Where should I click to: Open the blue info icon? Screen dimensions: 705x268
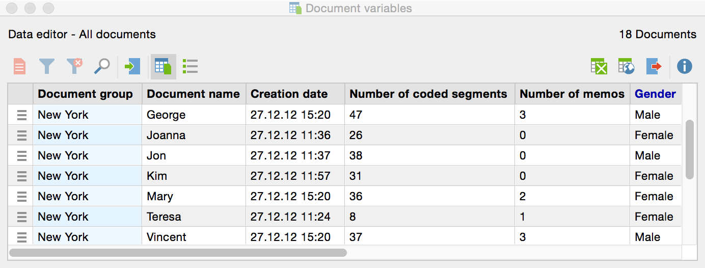pos(684,66)
